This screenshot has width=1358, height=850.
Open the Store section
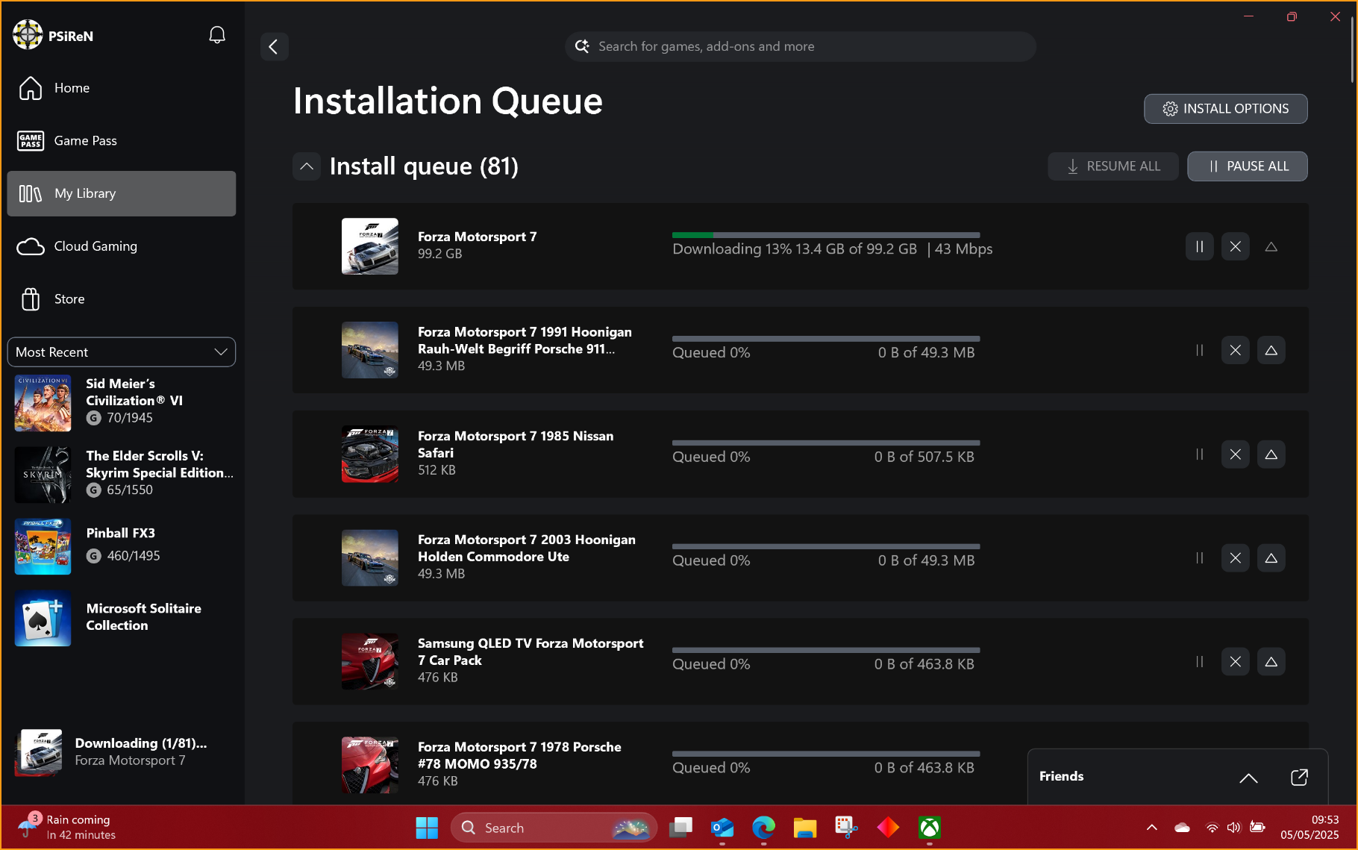[x=122, y=299]
